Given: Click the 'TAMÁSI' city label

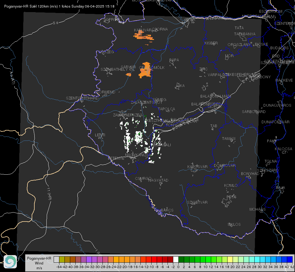Looking at the screenshot, I should click(x=229, y=138).
